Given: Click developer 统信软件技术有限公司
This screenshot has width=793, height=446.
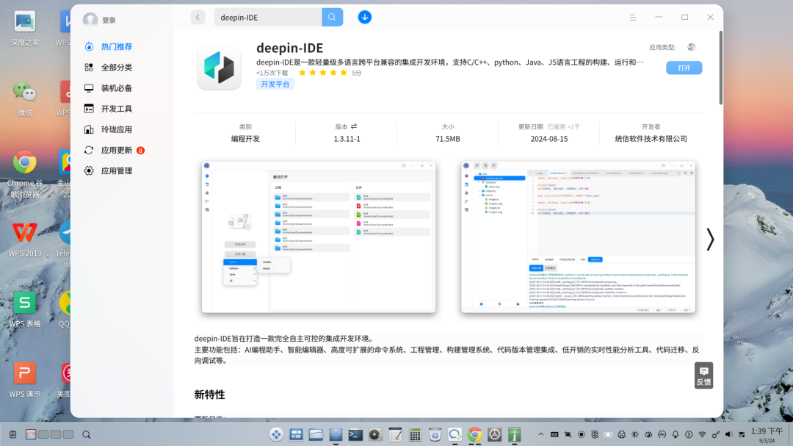Looking at the screenshot, I should pyautogui.click(x=651, y=139).
